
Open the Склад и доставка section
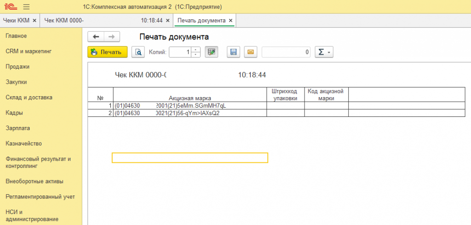[29, 98]
